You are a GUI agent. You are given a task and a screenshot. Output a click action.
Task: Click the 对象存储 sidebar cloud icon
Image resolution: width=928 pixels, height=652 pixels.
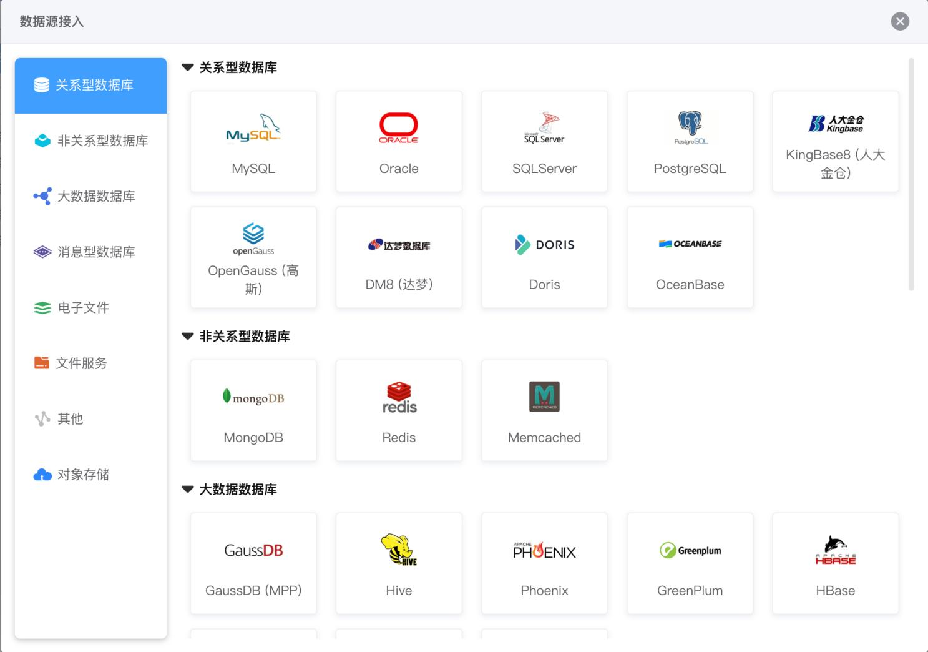point(42,475)
